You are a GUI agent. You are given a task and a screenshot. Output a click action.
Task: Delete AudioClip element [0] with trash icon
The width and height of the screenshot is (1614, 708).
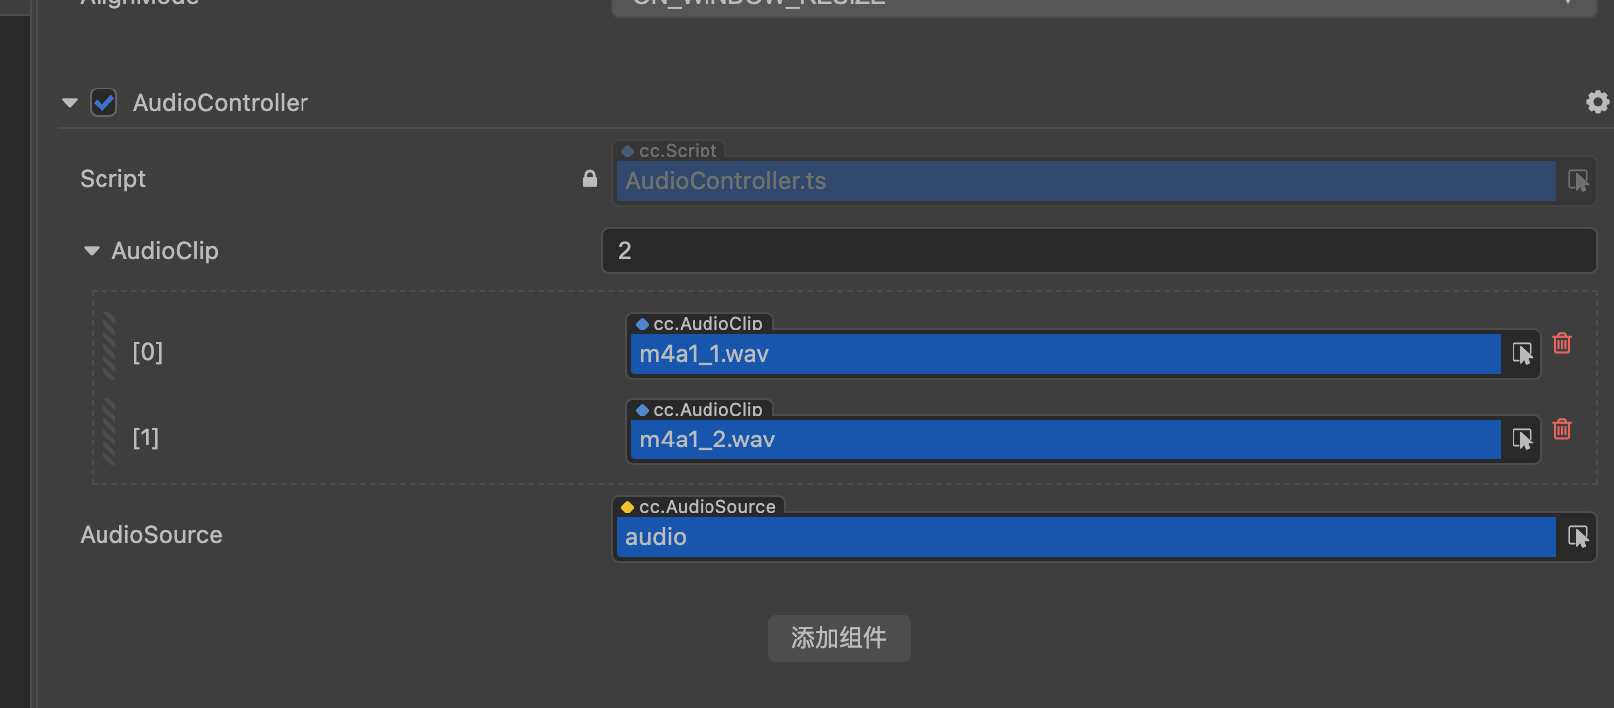(1562, 343)
